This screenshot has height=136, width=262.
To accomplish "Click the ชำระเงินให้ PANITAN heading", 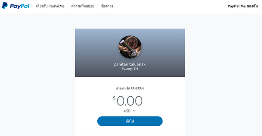I will point(130,88).
